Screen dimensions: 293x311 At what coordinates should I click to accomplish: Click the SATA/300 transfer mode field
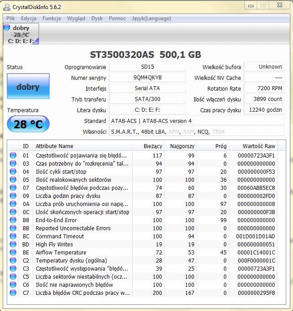click(147, 99)
